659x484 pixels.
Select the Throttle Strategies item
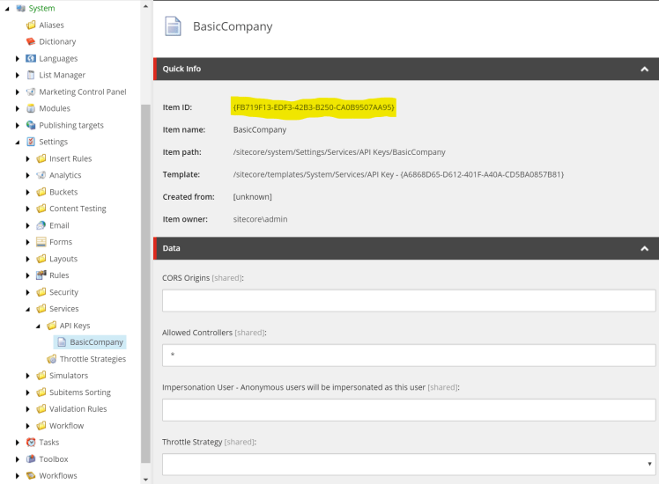click(x=93, y=359)
